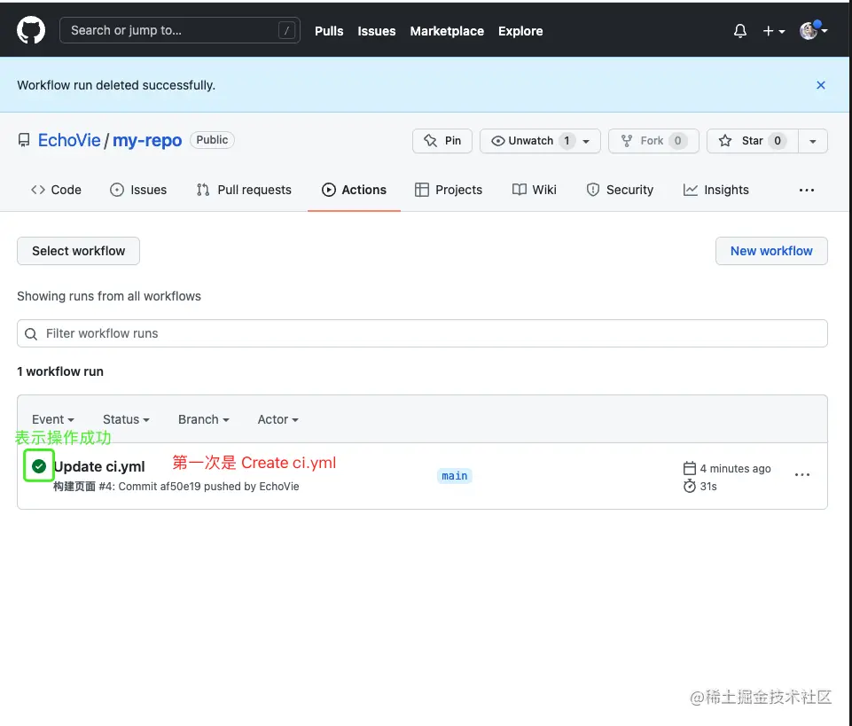Open Pulls in the top navigation
The height and width of the screenshot is (726, 852).
click(x=329, y=31)
